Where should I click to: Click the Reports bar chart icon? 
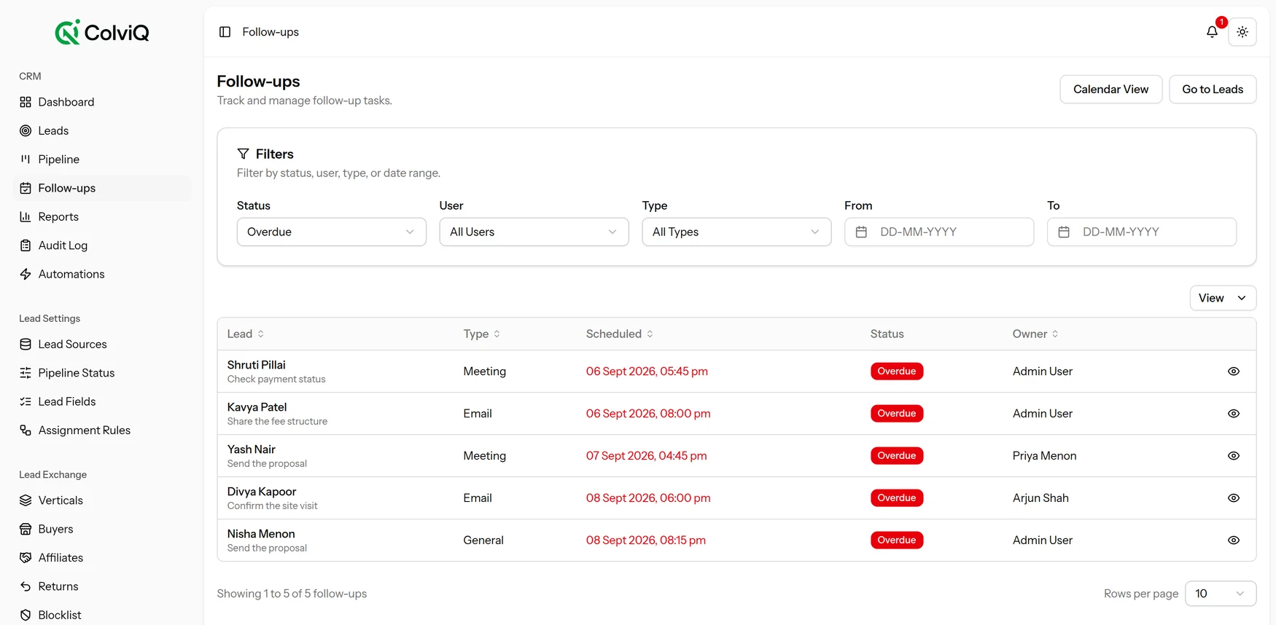pos(26,216)
